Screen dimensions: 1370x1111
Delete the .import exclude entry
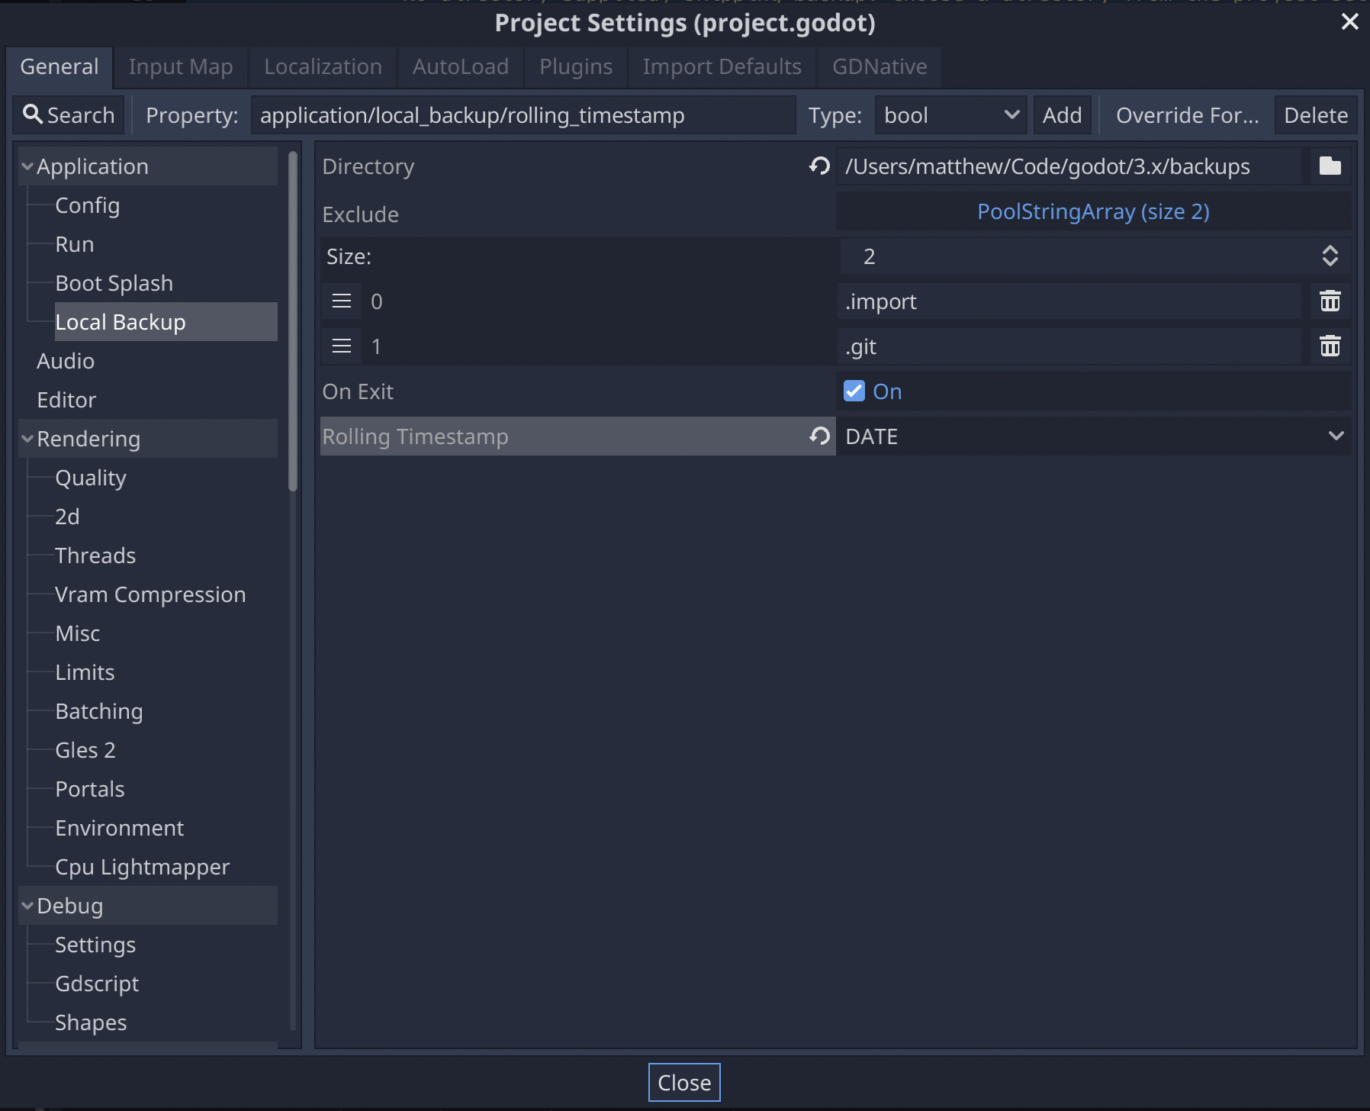point(1330,301)
